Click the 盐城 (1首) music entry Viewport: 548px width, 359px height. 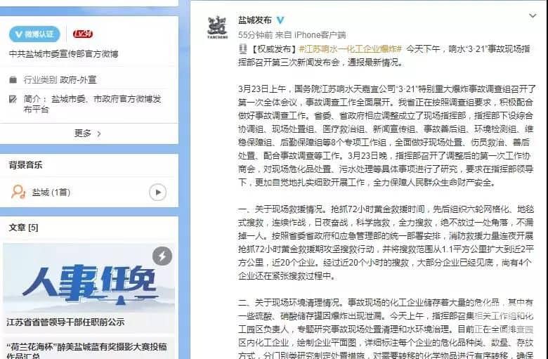tap(51, 192)
